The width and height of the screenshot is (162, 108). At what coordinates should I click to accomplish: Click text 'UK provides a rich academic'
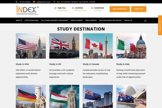[62, 70]
